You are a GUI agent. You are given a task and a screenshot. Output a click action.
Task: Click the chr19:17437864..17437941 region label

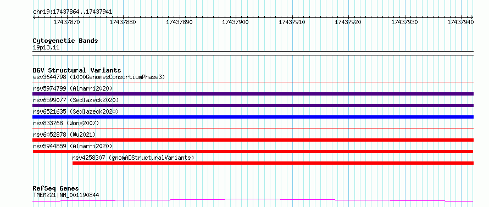click(73, 12)
